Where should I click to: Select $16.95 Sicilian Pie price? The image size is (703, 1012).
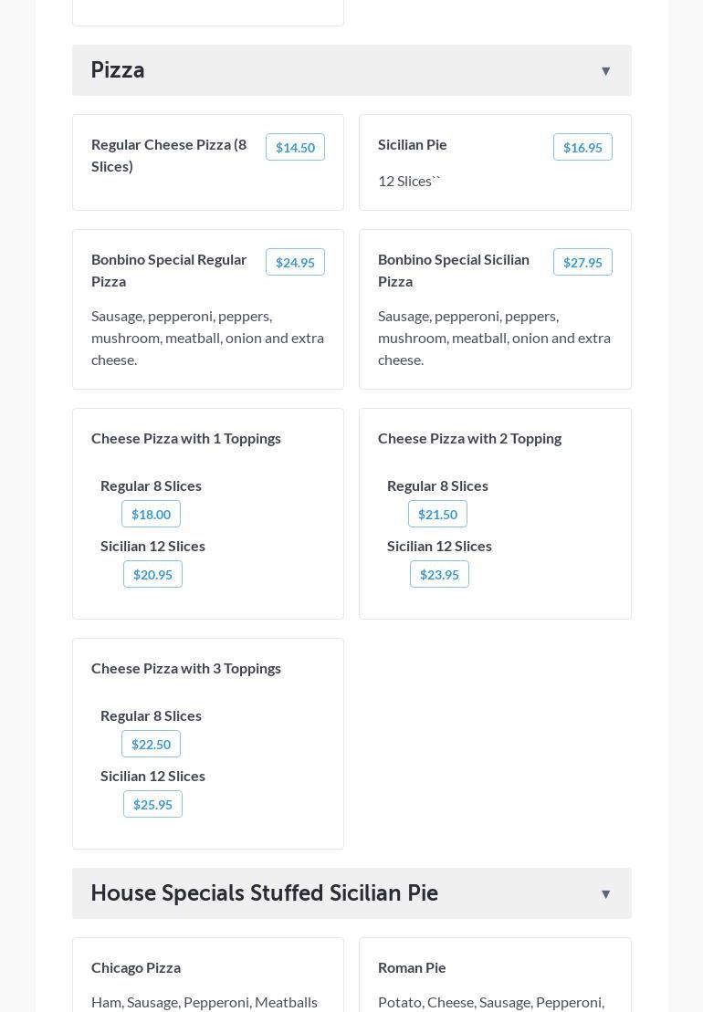[582, 147]
